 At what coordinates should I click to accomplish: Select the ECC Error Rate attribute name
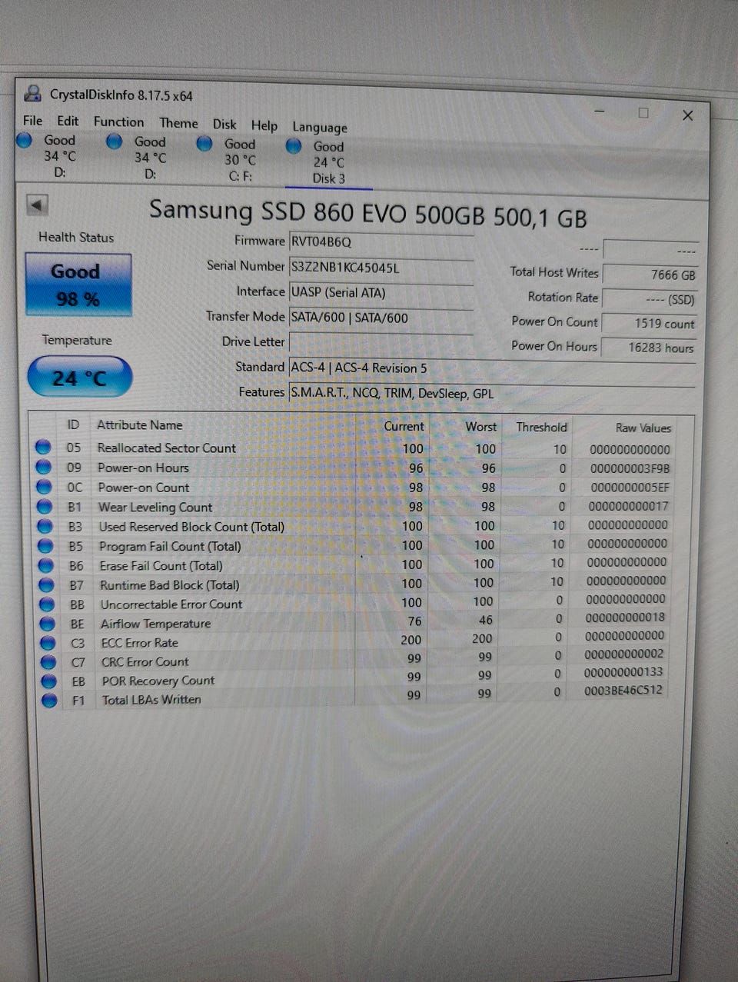coord(140,643)
